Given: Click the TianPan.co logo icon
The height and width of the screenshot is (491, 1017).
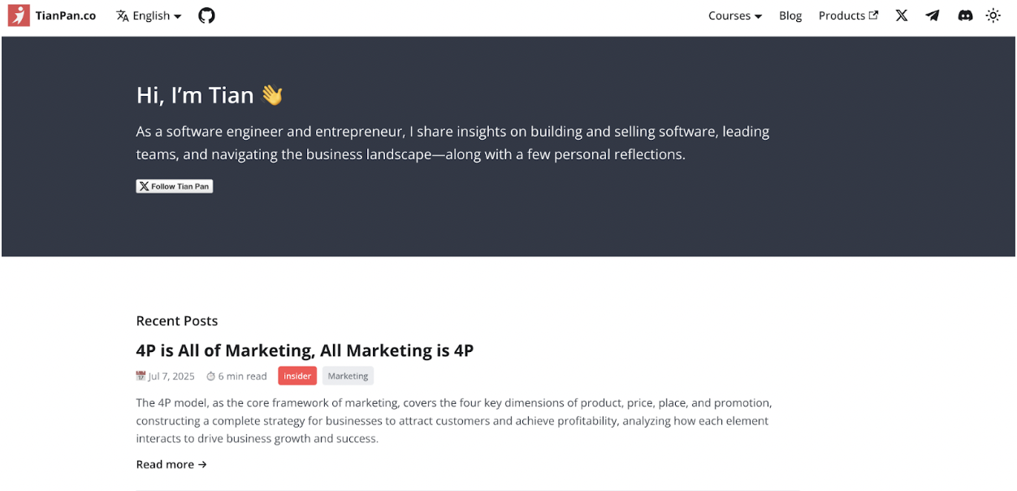Looking at the screenshot, I should point(19,15).
